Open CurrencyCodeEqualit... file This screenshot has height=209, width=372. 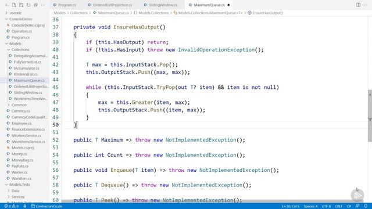[30, 117]
